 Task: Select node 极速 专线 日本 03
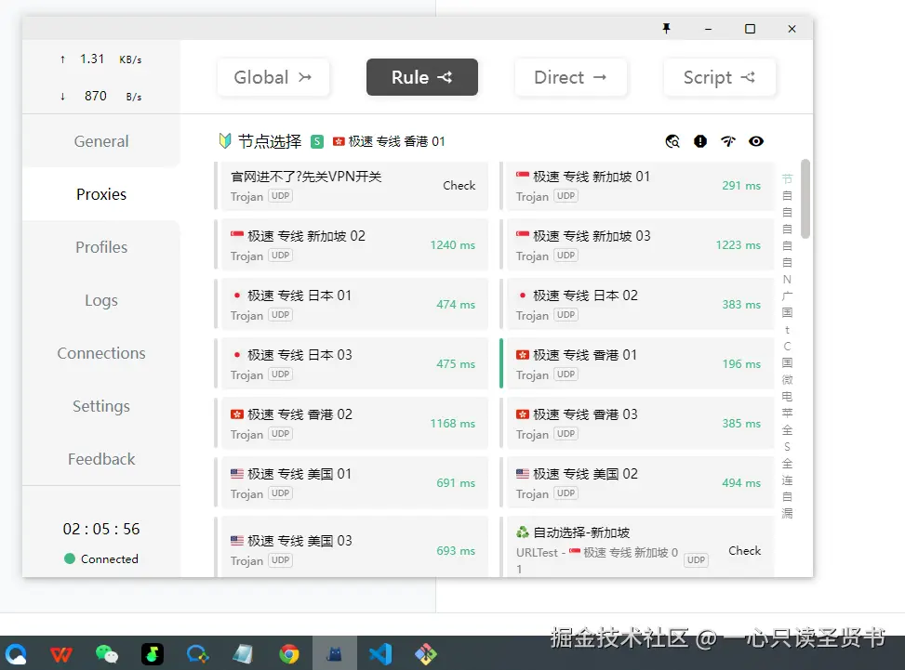coord(351,364)
